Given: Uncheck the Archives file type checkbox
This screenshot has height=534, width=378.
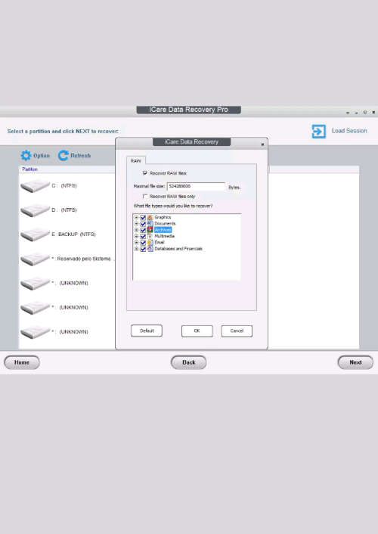Looking at the screenshot, I should pos(143,230).
